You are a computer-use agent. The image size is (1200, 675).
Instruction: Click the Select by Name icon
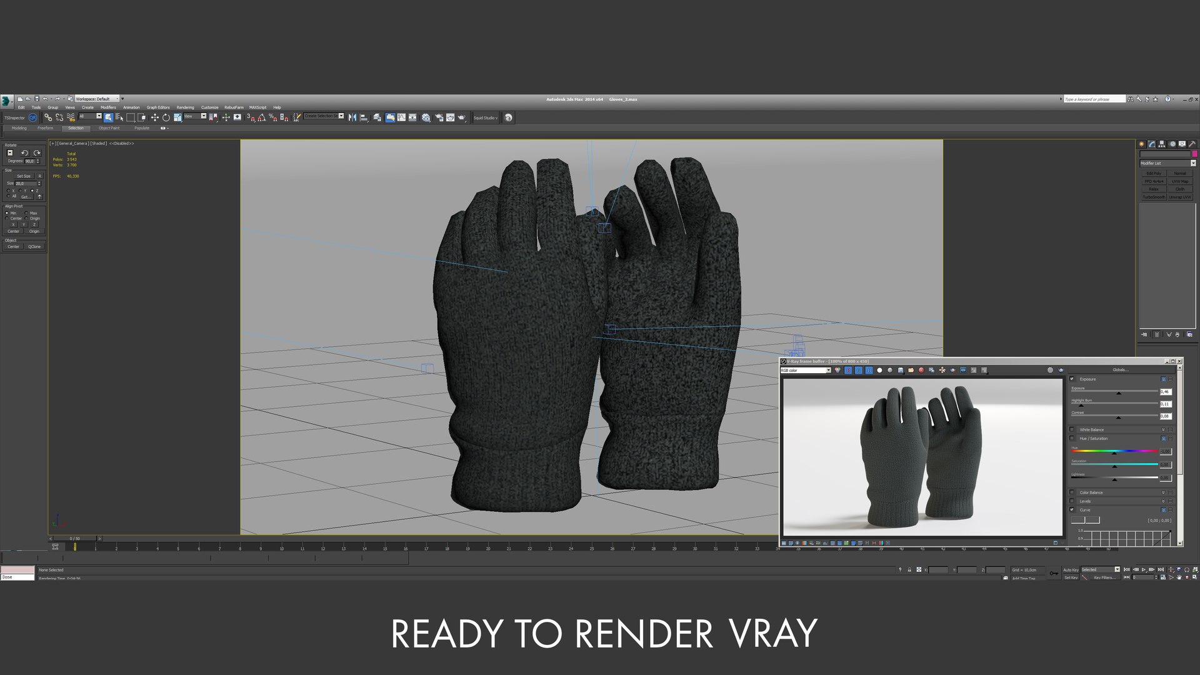click(x=119, y=117)
